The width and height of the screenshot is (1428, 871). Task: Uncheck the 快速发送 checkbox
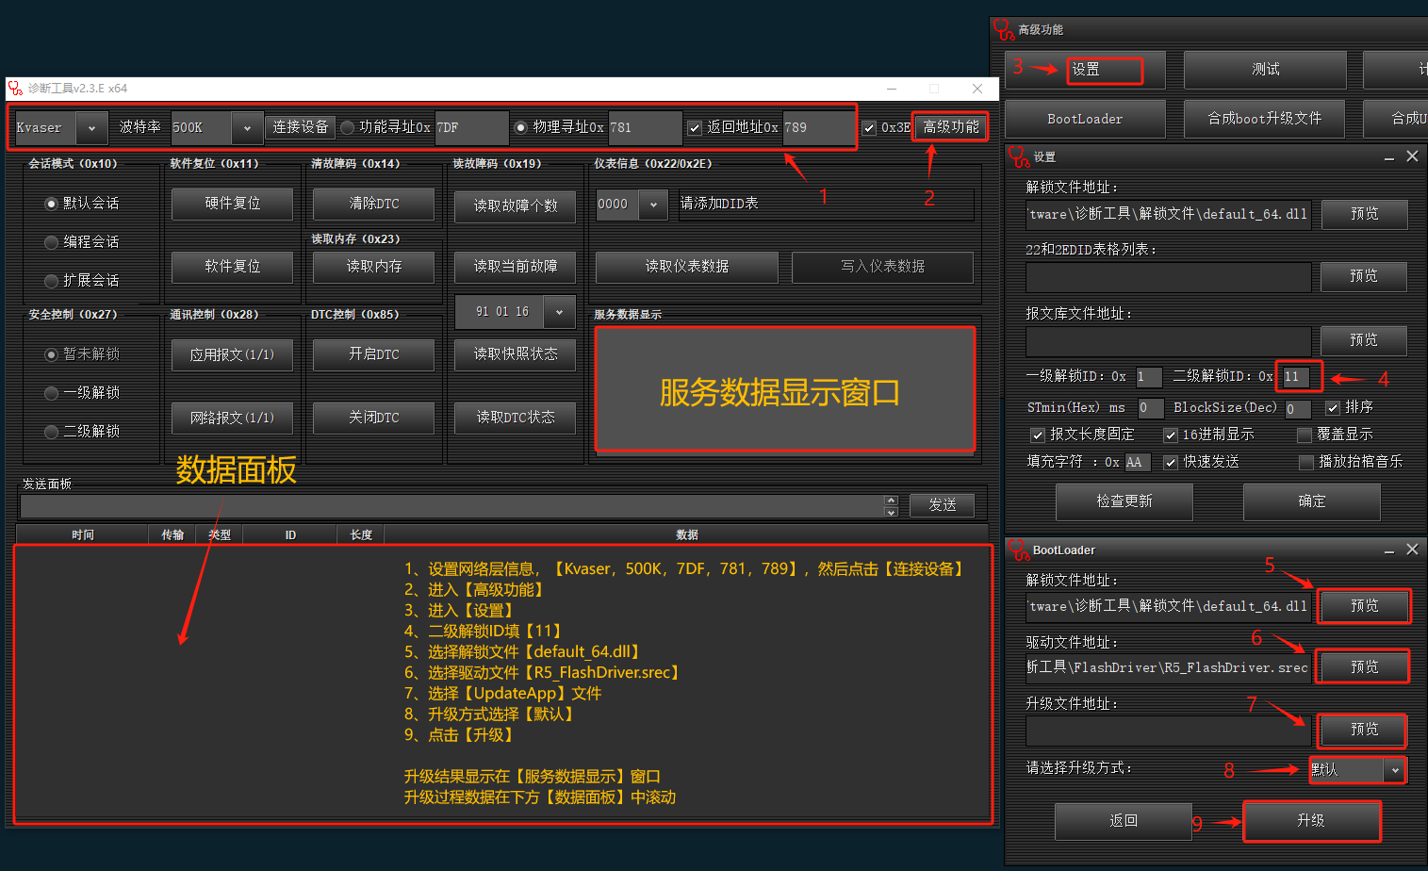(x=1171, y=462)
